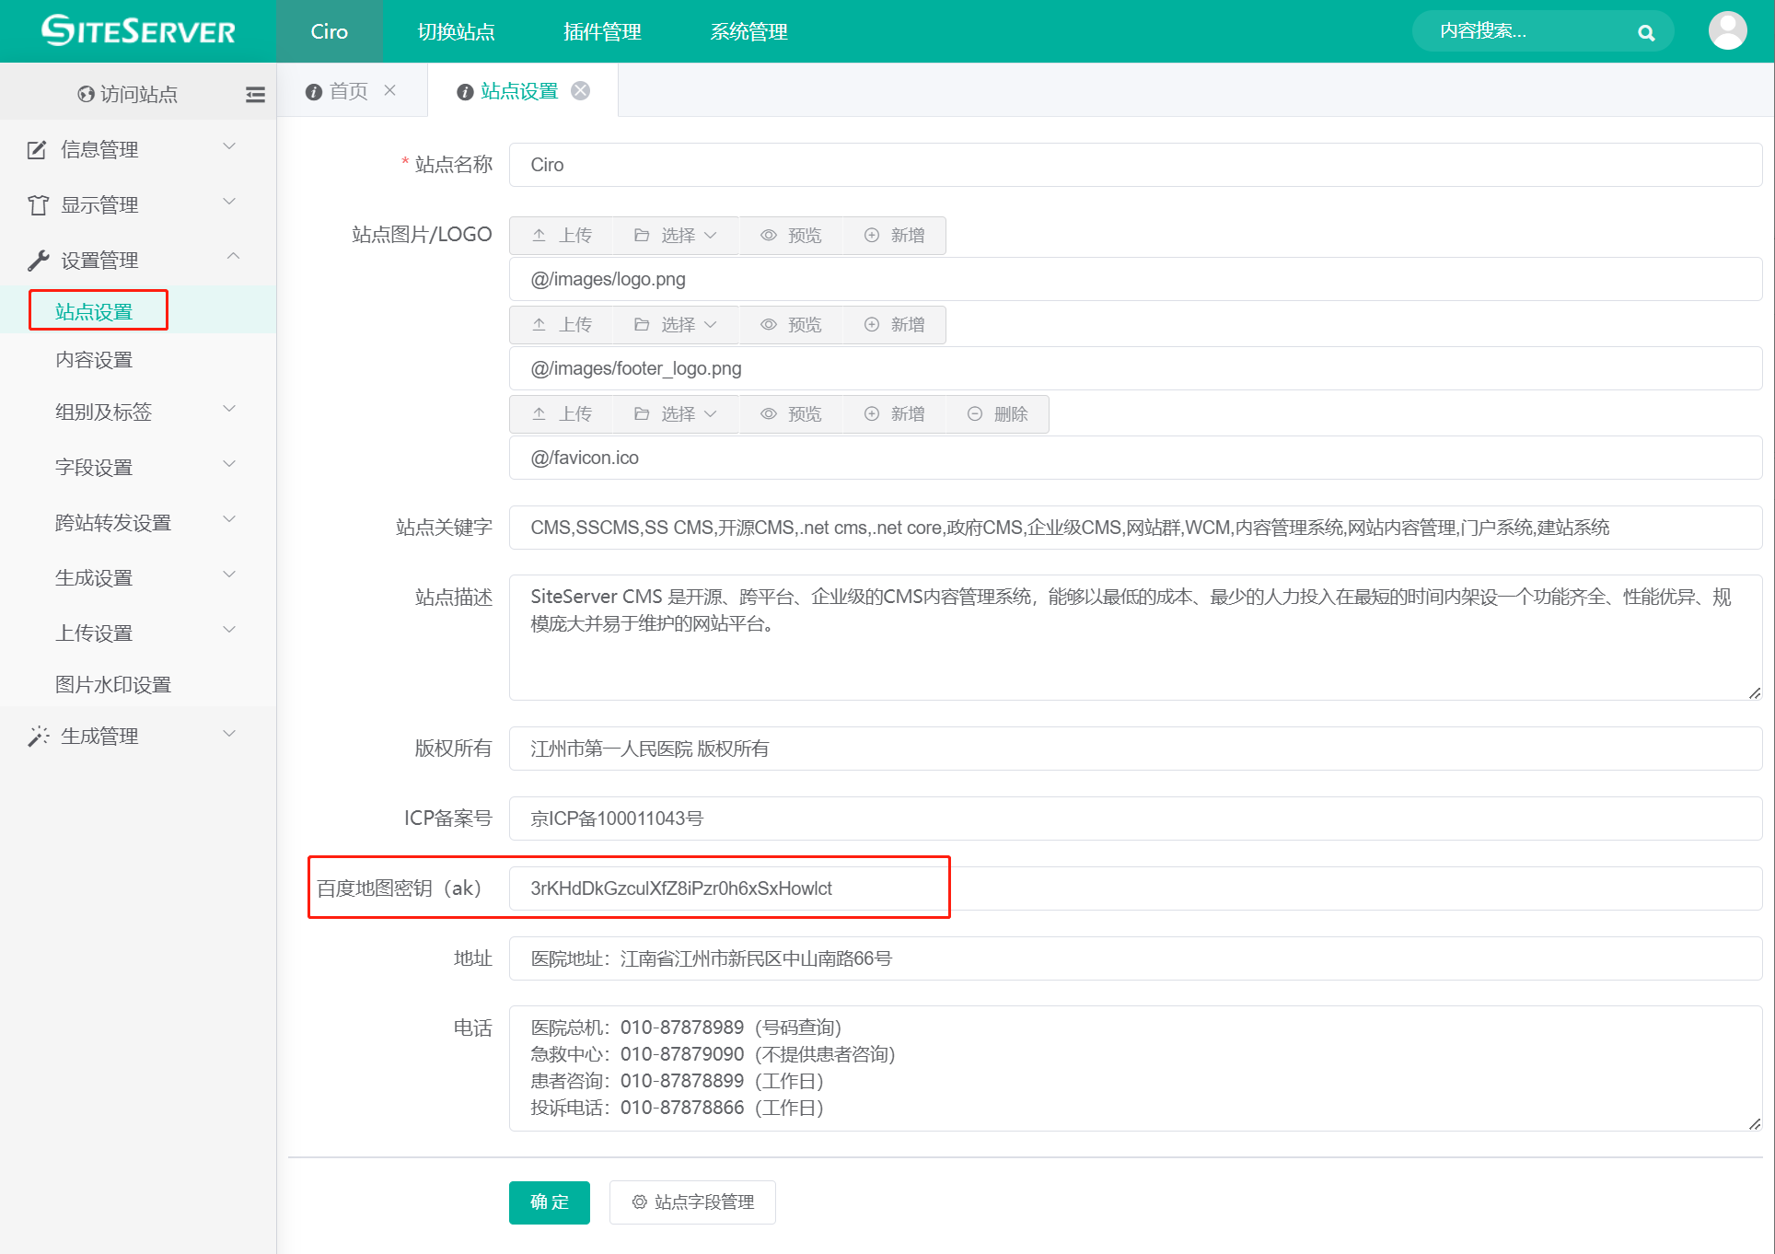Open 插件管理 top menu
Image resolution: width=1775 pixels, height=1254 pixels.
[602, 32]
